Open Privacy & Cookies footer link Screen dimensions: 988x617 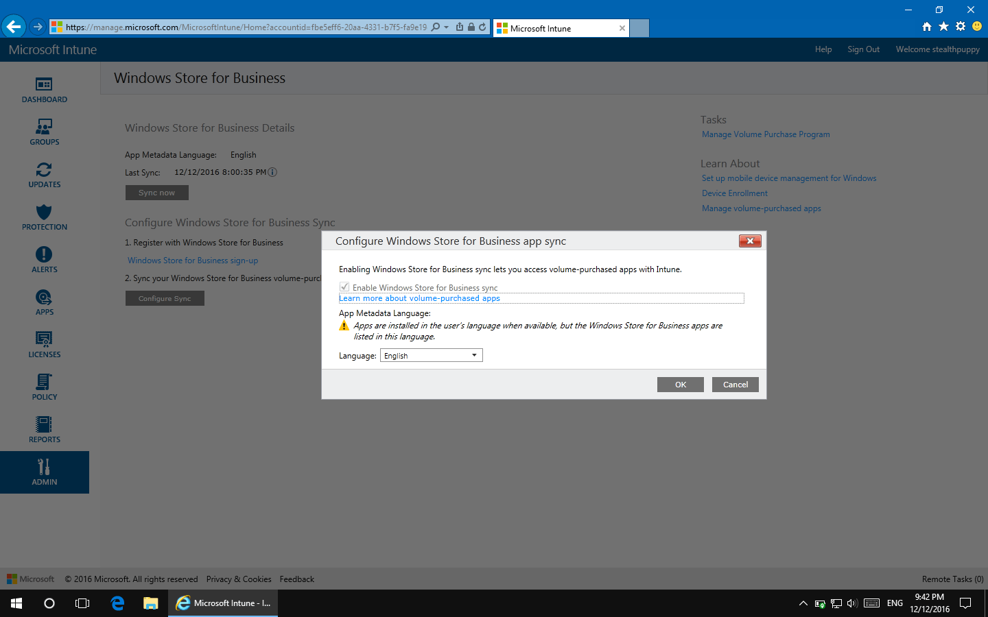(x=239, y=579)
